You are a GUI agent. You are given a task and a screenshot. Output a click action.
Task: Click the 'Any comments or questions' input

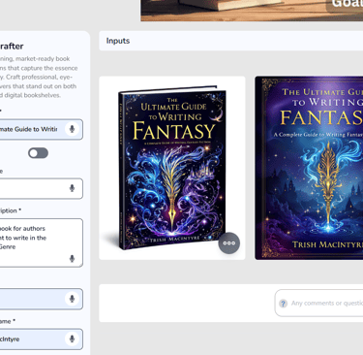pos(318,303)
